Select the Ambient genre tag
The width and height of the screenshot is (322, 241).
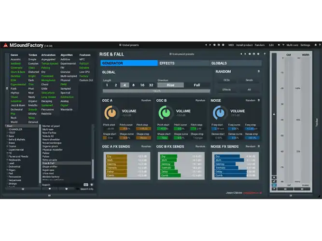(x=15, y=64)
